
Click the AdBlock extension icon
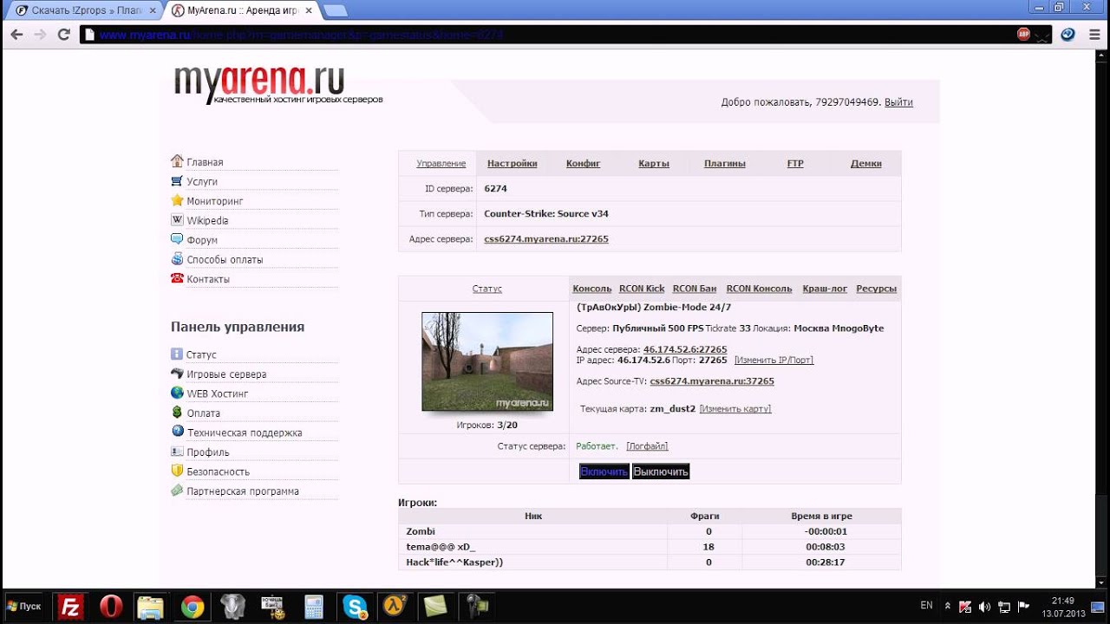(x=1024, y=35)
